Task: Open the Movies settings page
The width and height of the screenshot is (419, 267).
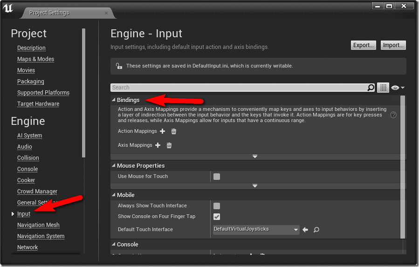Action: (x=26, y=70)
